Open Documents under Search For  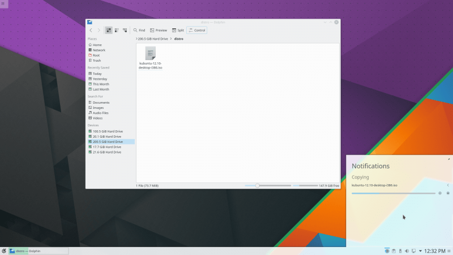pos(101,103)
